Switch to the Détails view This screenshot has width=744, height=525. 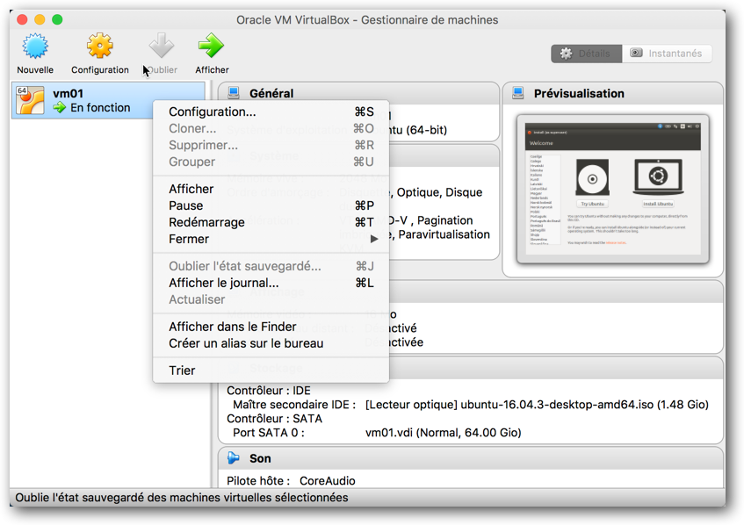pos(587,54)
